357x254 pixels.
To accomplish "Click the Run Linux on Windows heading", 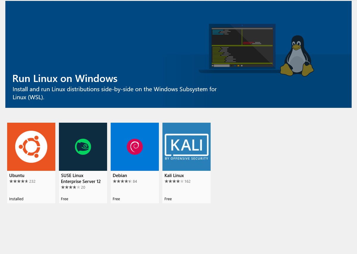I will click(x=65, y=78).
